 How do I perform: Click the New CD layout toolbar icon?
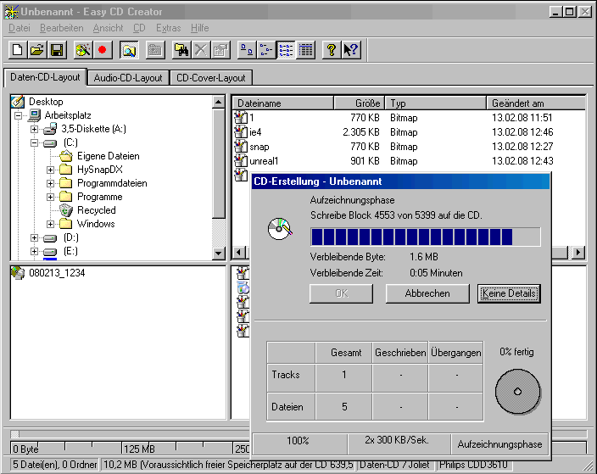click(18, 50)
